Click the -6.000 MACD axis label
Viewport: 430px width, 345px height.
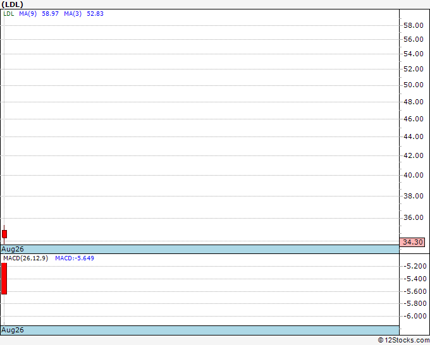tap(415, 316)
